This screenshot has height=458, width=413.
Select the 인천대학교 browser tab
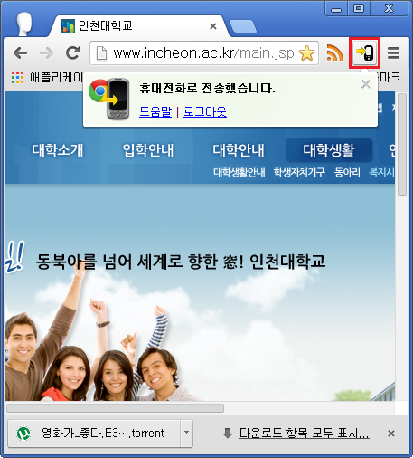pyautogui.click(x=138, y=26)
